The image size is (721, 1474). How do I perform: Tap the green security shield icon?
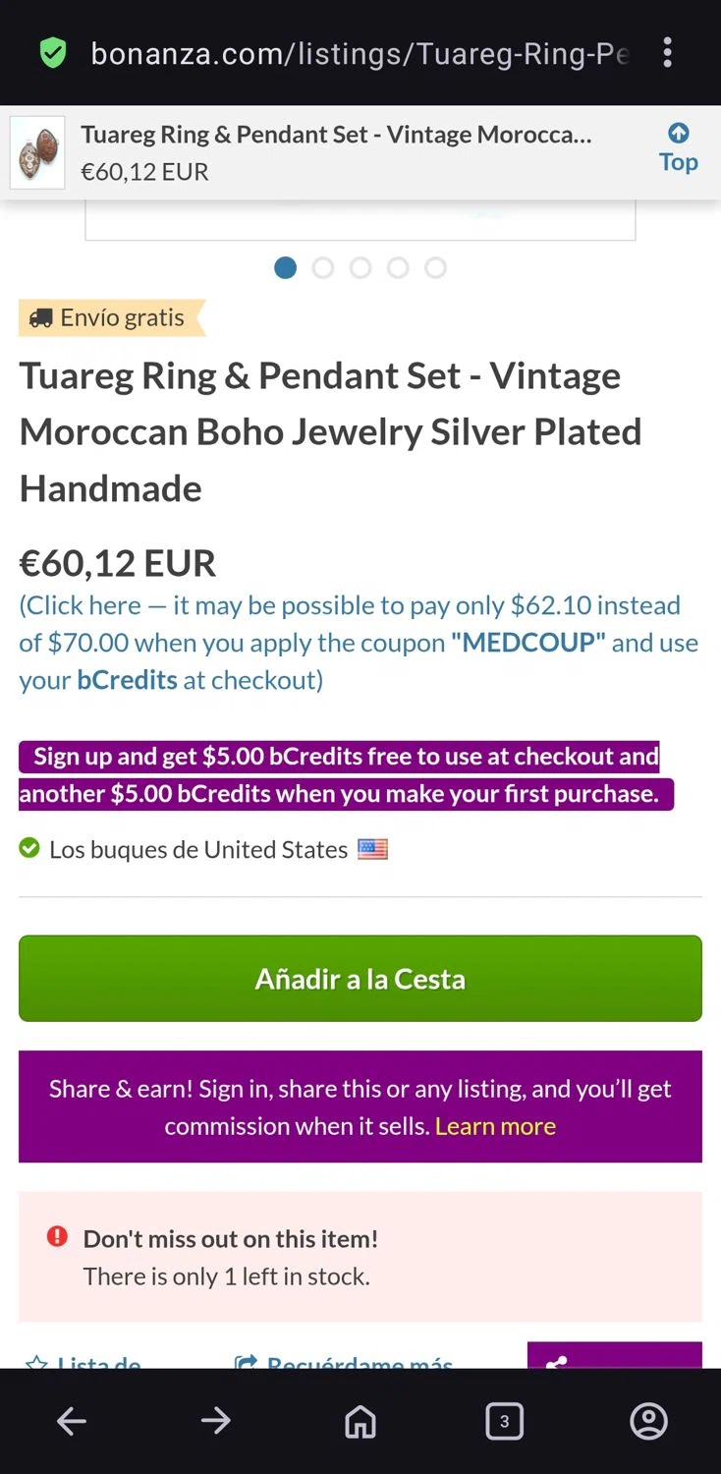click(53, 53)
